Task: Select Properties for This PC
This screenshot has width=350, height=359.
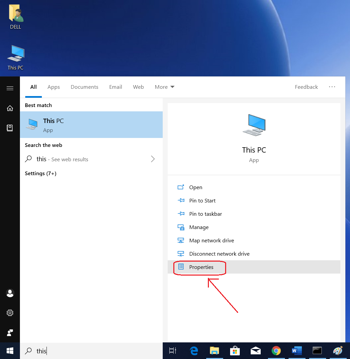Action: tap(201, 267)
